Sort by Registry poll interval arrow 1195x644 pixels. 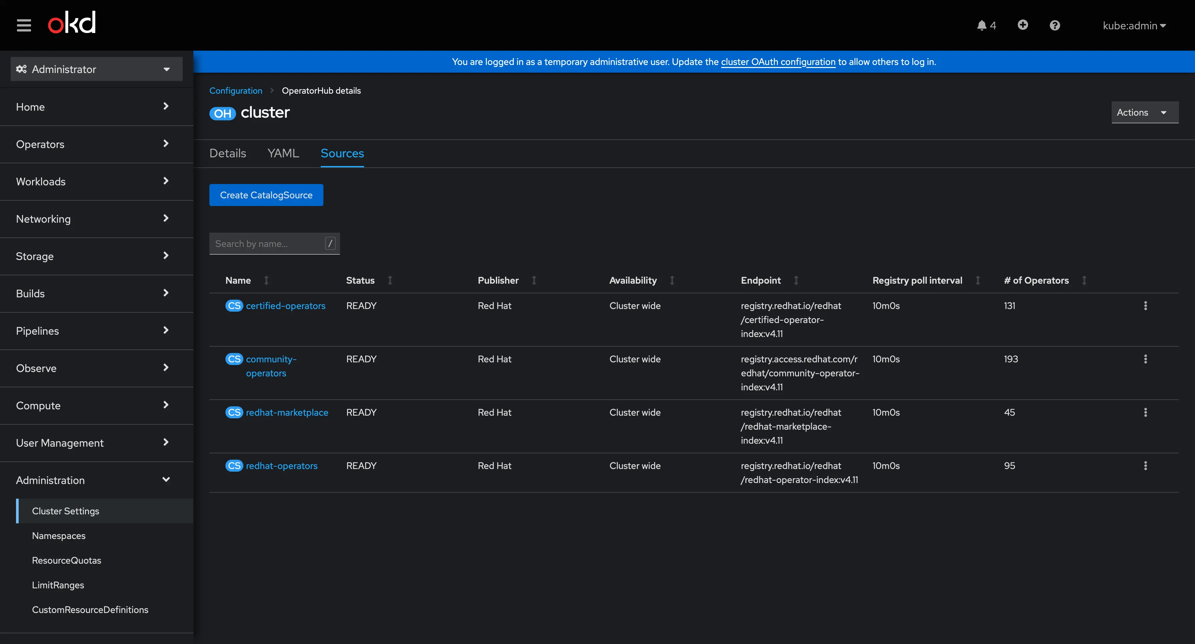coord(978,280)
